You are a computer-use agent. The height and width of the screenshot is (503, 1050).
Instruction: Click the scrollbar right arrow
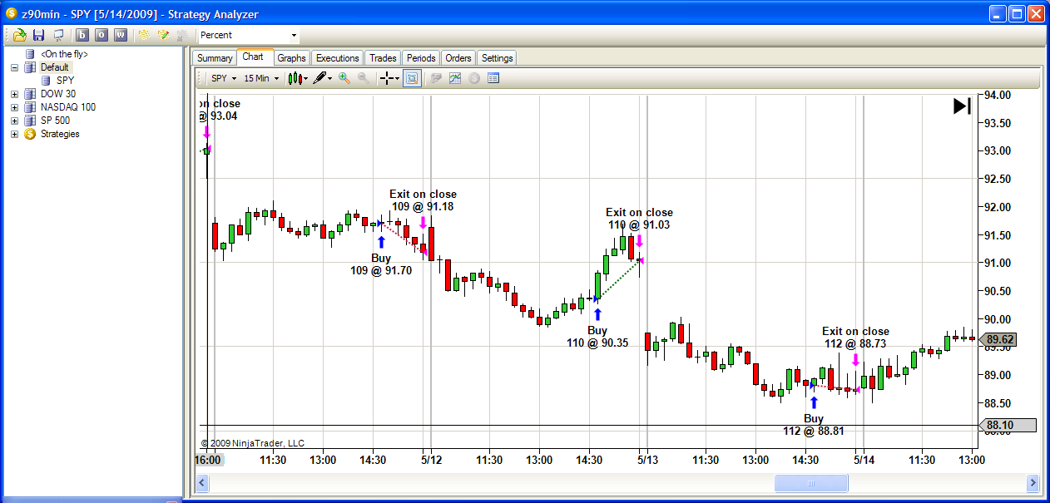[1033, 482]
